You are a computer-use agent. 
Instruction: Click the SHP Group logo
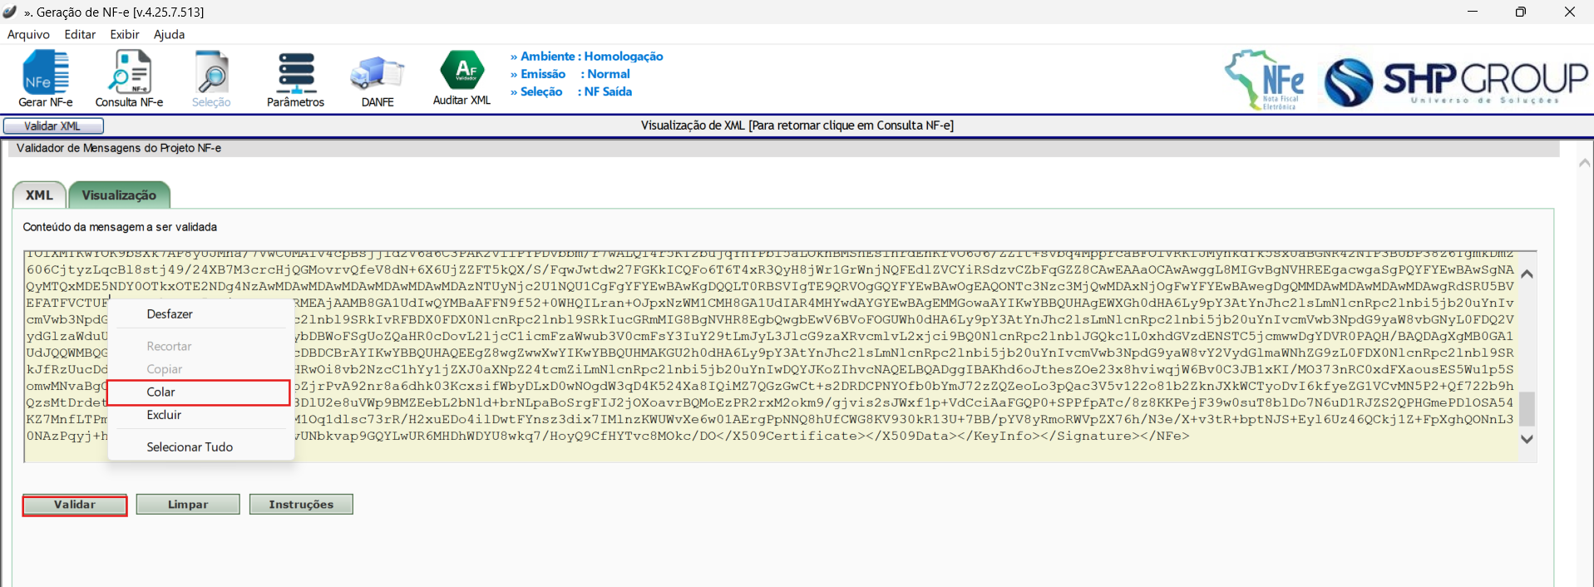pos(1455,81)
